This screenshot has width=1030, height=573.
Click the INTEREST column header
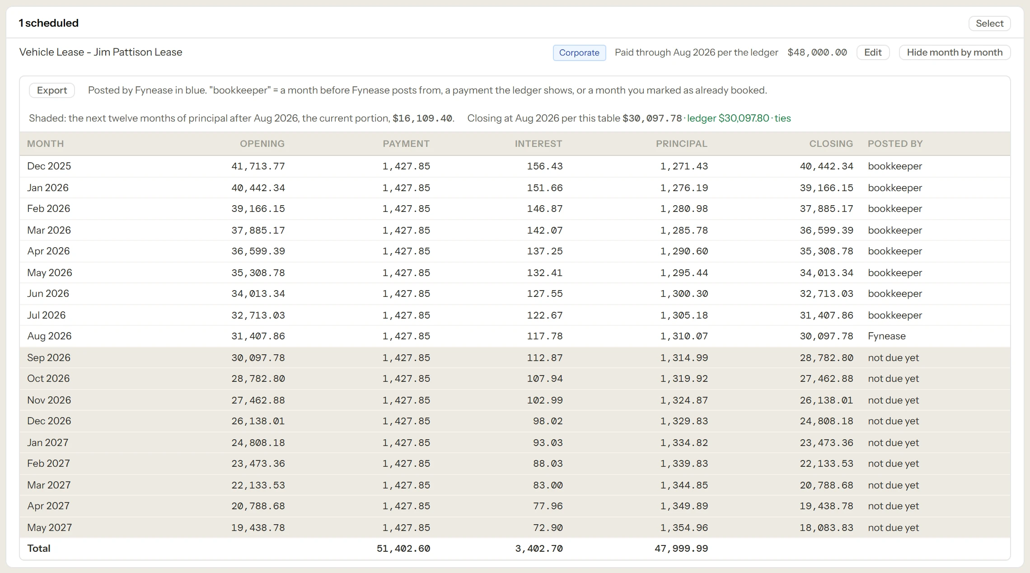coord(538,144)
